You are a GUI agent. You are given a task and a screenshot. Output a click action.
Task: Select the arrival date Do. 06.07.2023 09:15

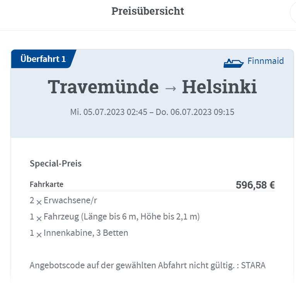(195, 112)
